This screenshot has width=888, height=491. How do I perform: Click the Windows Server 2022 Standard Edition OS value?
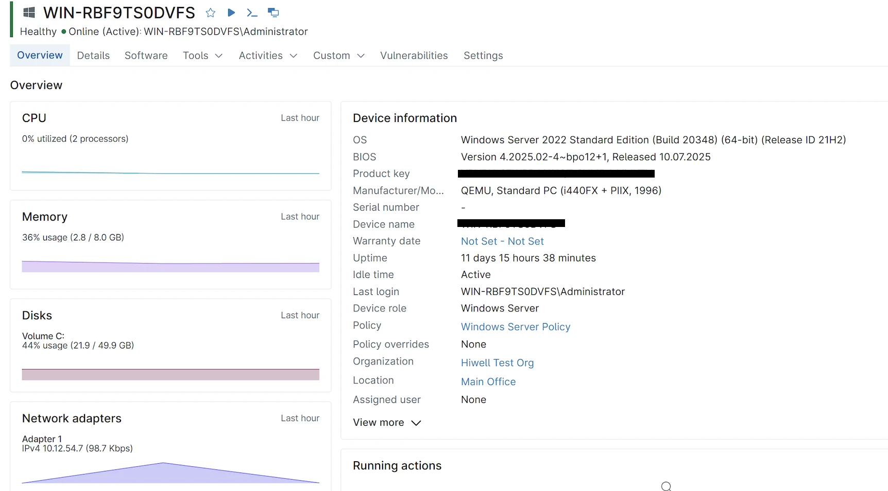point(654,140)
